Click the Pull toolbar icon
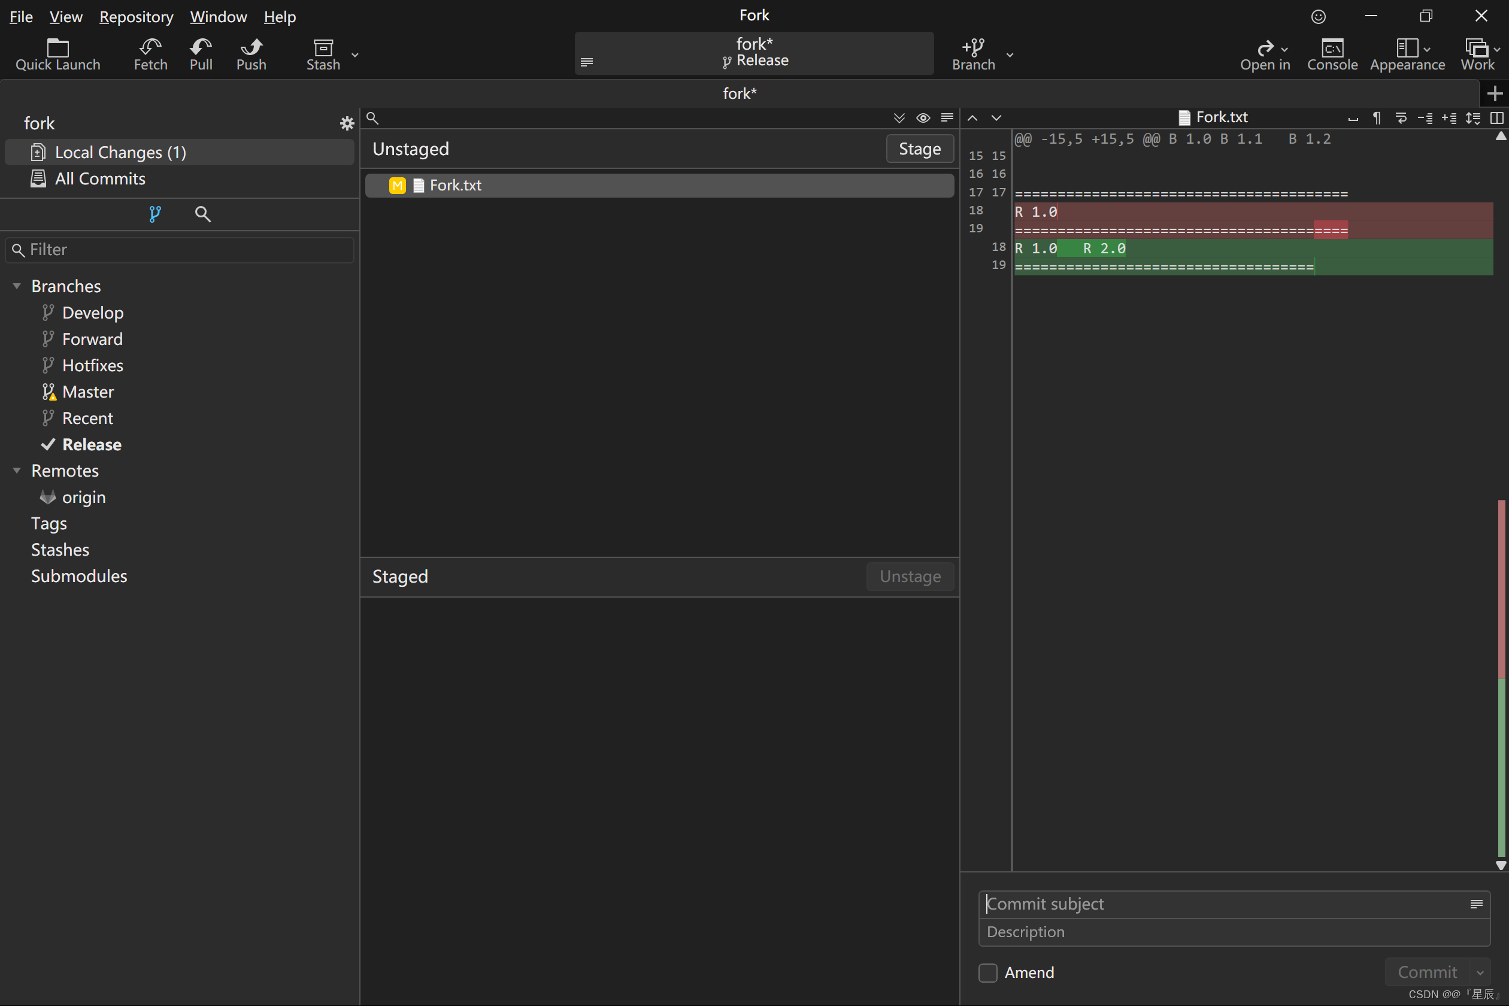The height and width of the screenshot is (1006, 1509). click(201, 47)
